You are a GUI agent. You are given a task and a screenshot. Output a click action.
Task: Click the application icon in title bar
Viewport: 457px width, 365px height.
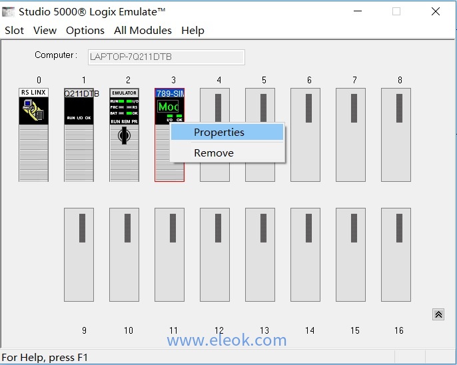[9, 11]
